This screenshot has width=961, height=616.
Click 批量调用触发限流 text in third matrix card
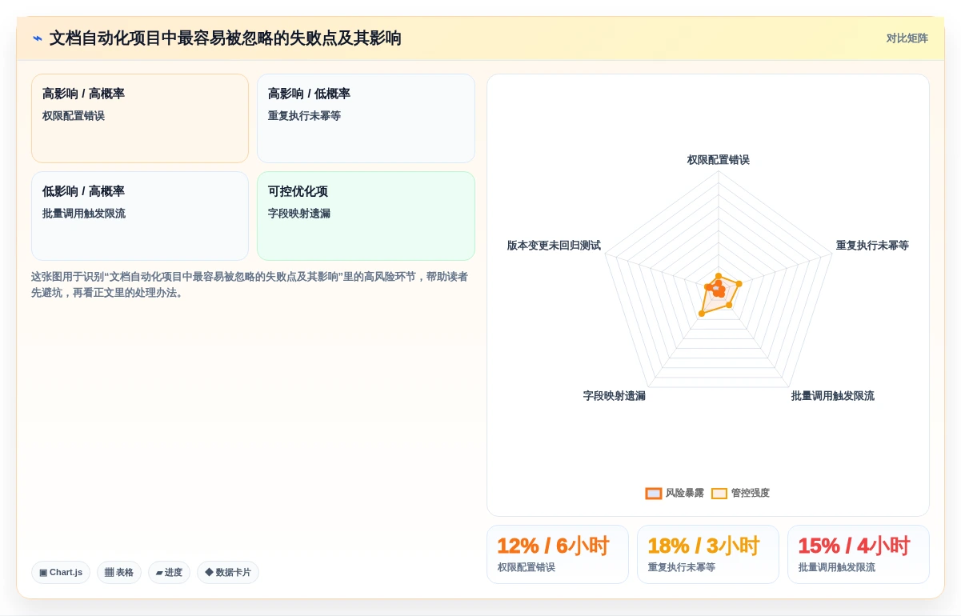tap(84, 214)
